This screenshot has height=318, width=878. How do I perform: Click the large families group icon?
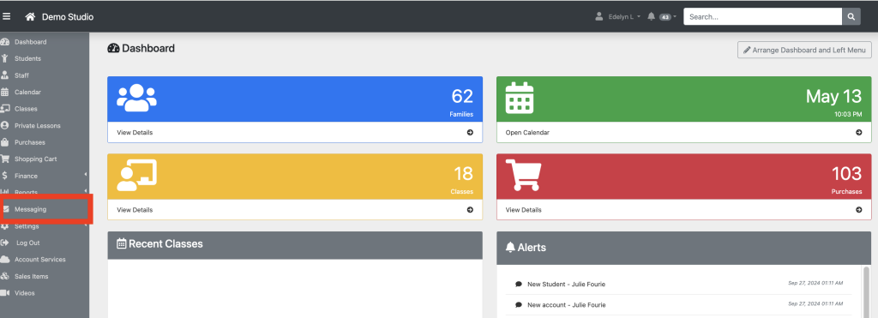point(136,98)
